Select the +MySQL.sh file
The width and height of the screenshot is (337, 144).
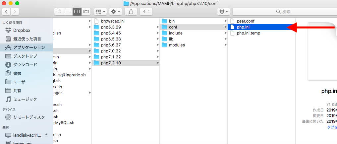63,123
